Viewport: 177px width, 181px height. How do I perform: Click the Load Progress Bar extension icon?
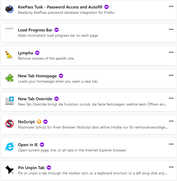[10, 32]
